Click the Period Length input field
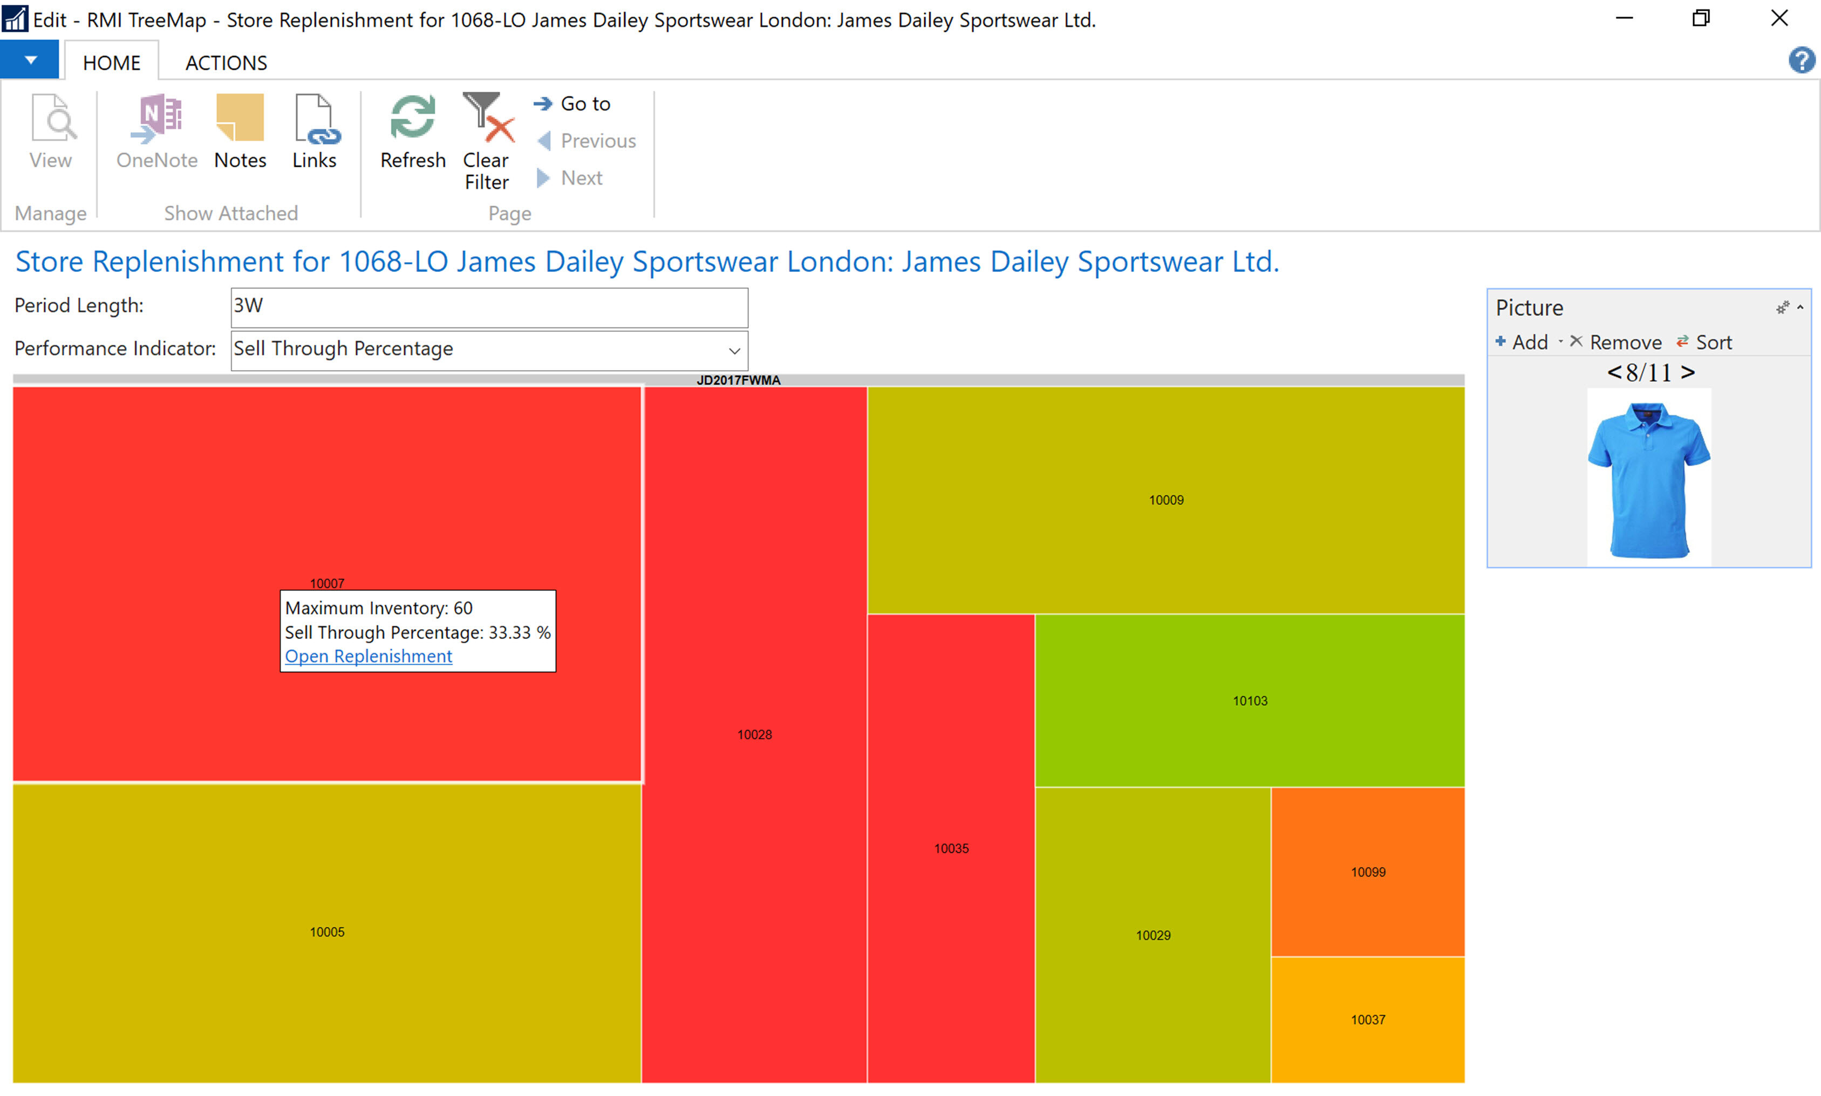Image resolution: width=1821 pixels, height=1096 pixels. click(489, 307)
